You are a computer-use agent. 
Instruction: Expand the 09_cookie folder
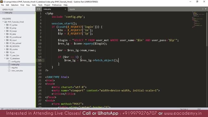[x=5, y=49]
